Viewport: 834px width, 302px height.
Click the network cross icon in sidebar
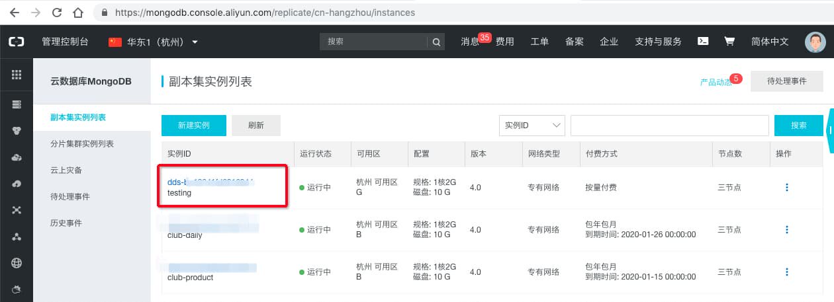tap(17, 210)
